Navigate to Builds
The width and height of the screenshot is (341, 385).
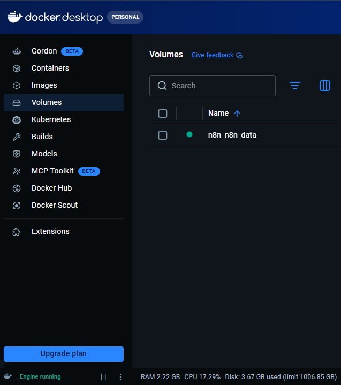click(64, 137)
